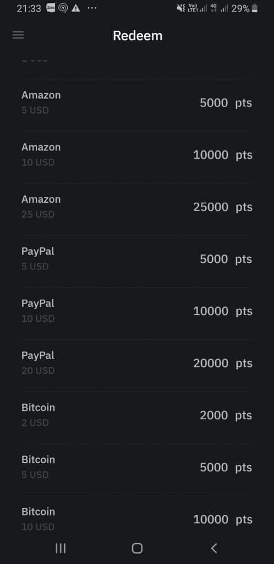The width and height of the screenshot is (274, 564).
Task: Select Amazon 5 USD reward
Action: (137, 103)
